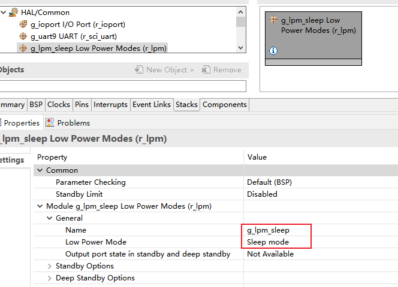Switch to the Clocks tab
This screenshot has height=287, width=398.
click(x=59, y=105)
